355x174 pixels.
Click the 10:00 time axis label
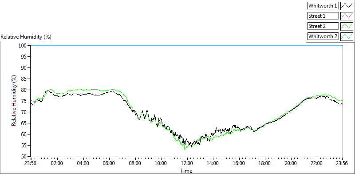point(161,164)
